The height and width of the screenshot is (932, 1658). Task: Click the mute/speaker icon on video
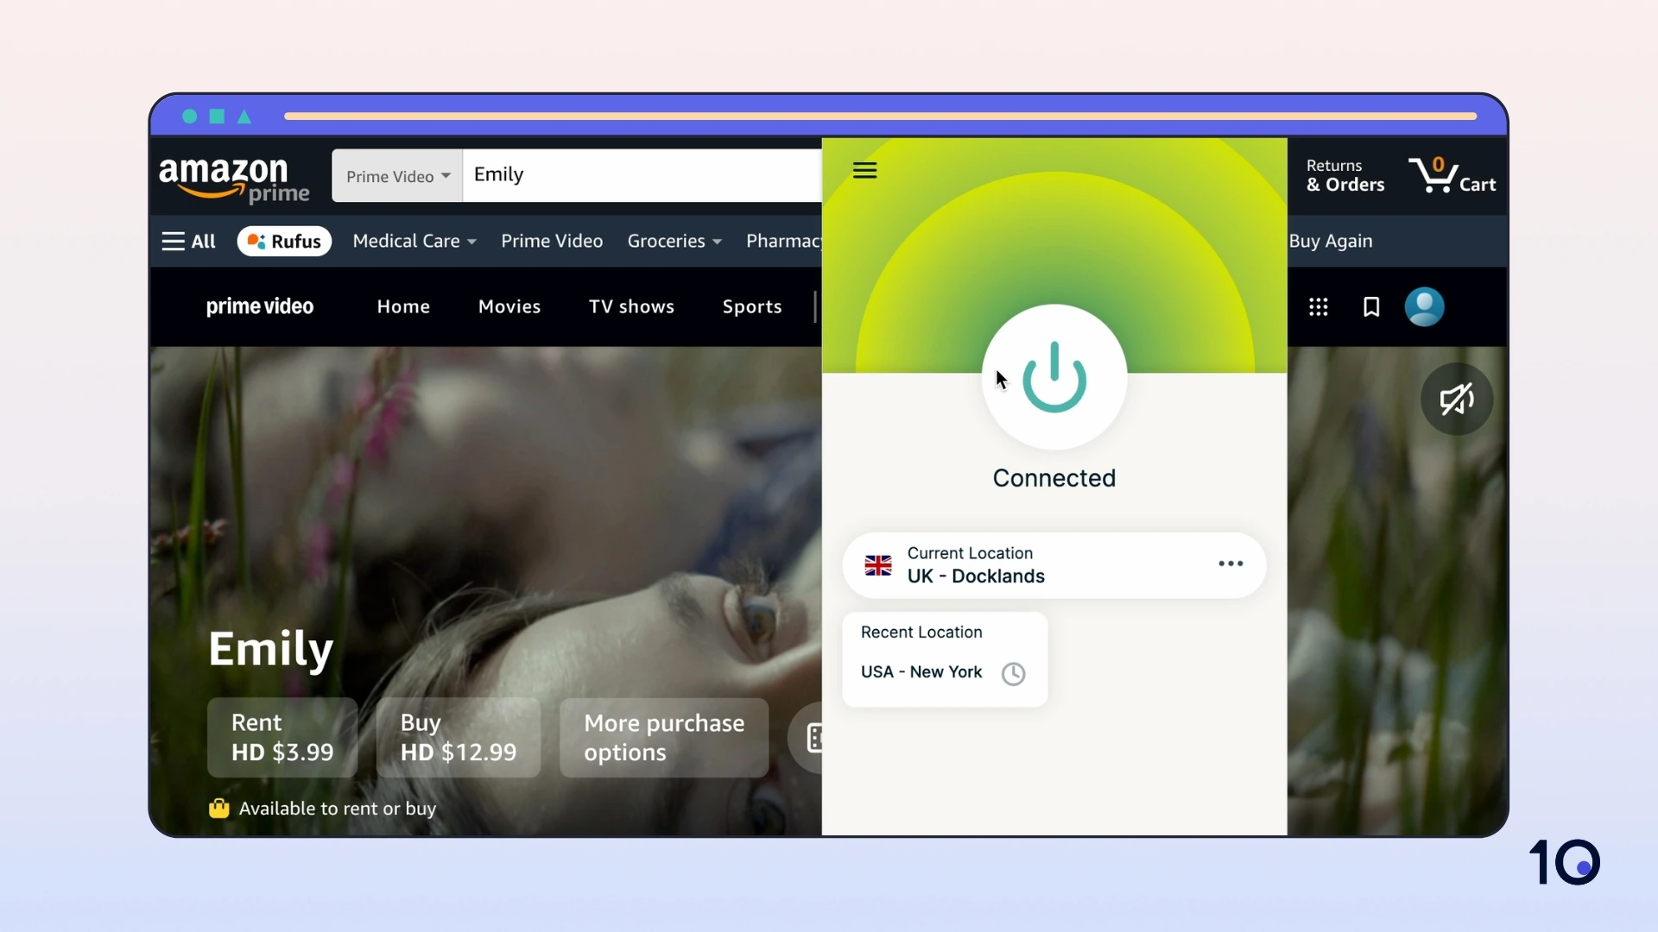(x=1457, y=400)
